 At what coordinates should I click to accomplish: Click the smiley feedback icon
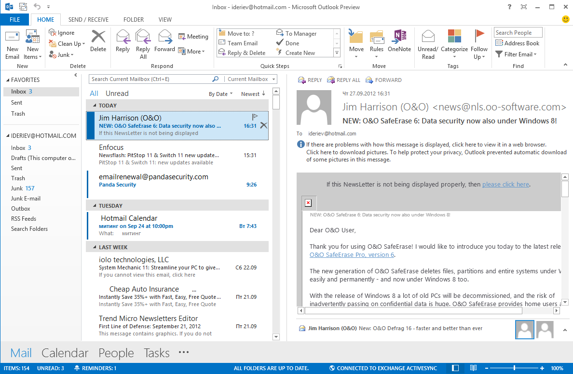565,19
